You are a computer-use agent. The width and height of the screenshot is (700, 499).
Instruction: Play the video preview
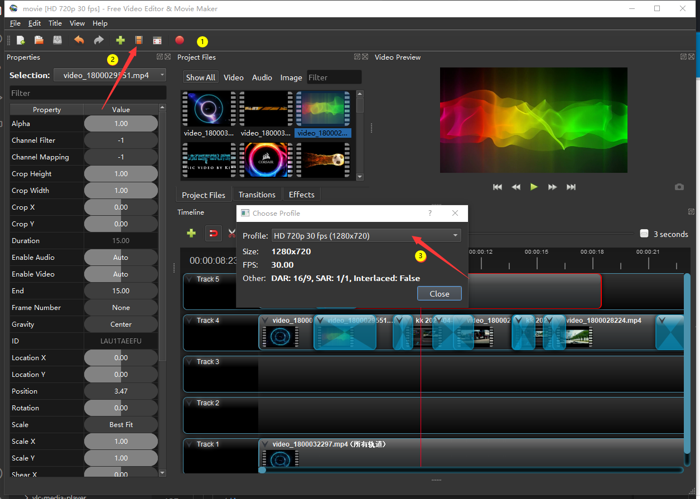[534, 187]
